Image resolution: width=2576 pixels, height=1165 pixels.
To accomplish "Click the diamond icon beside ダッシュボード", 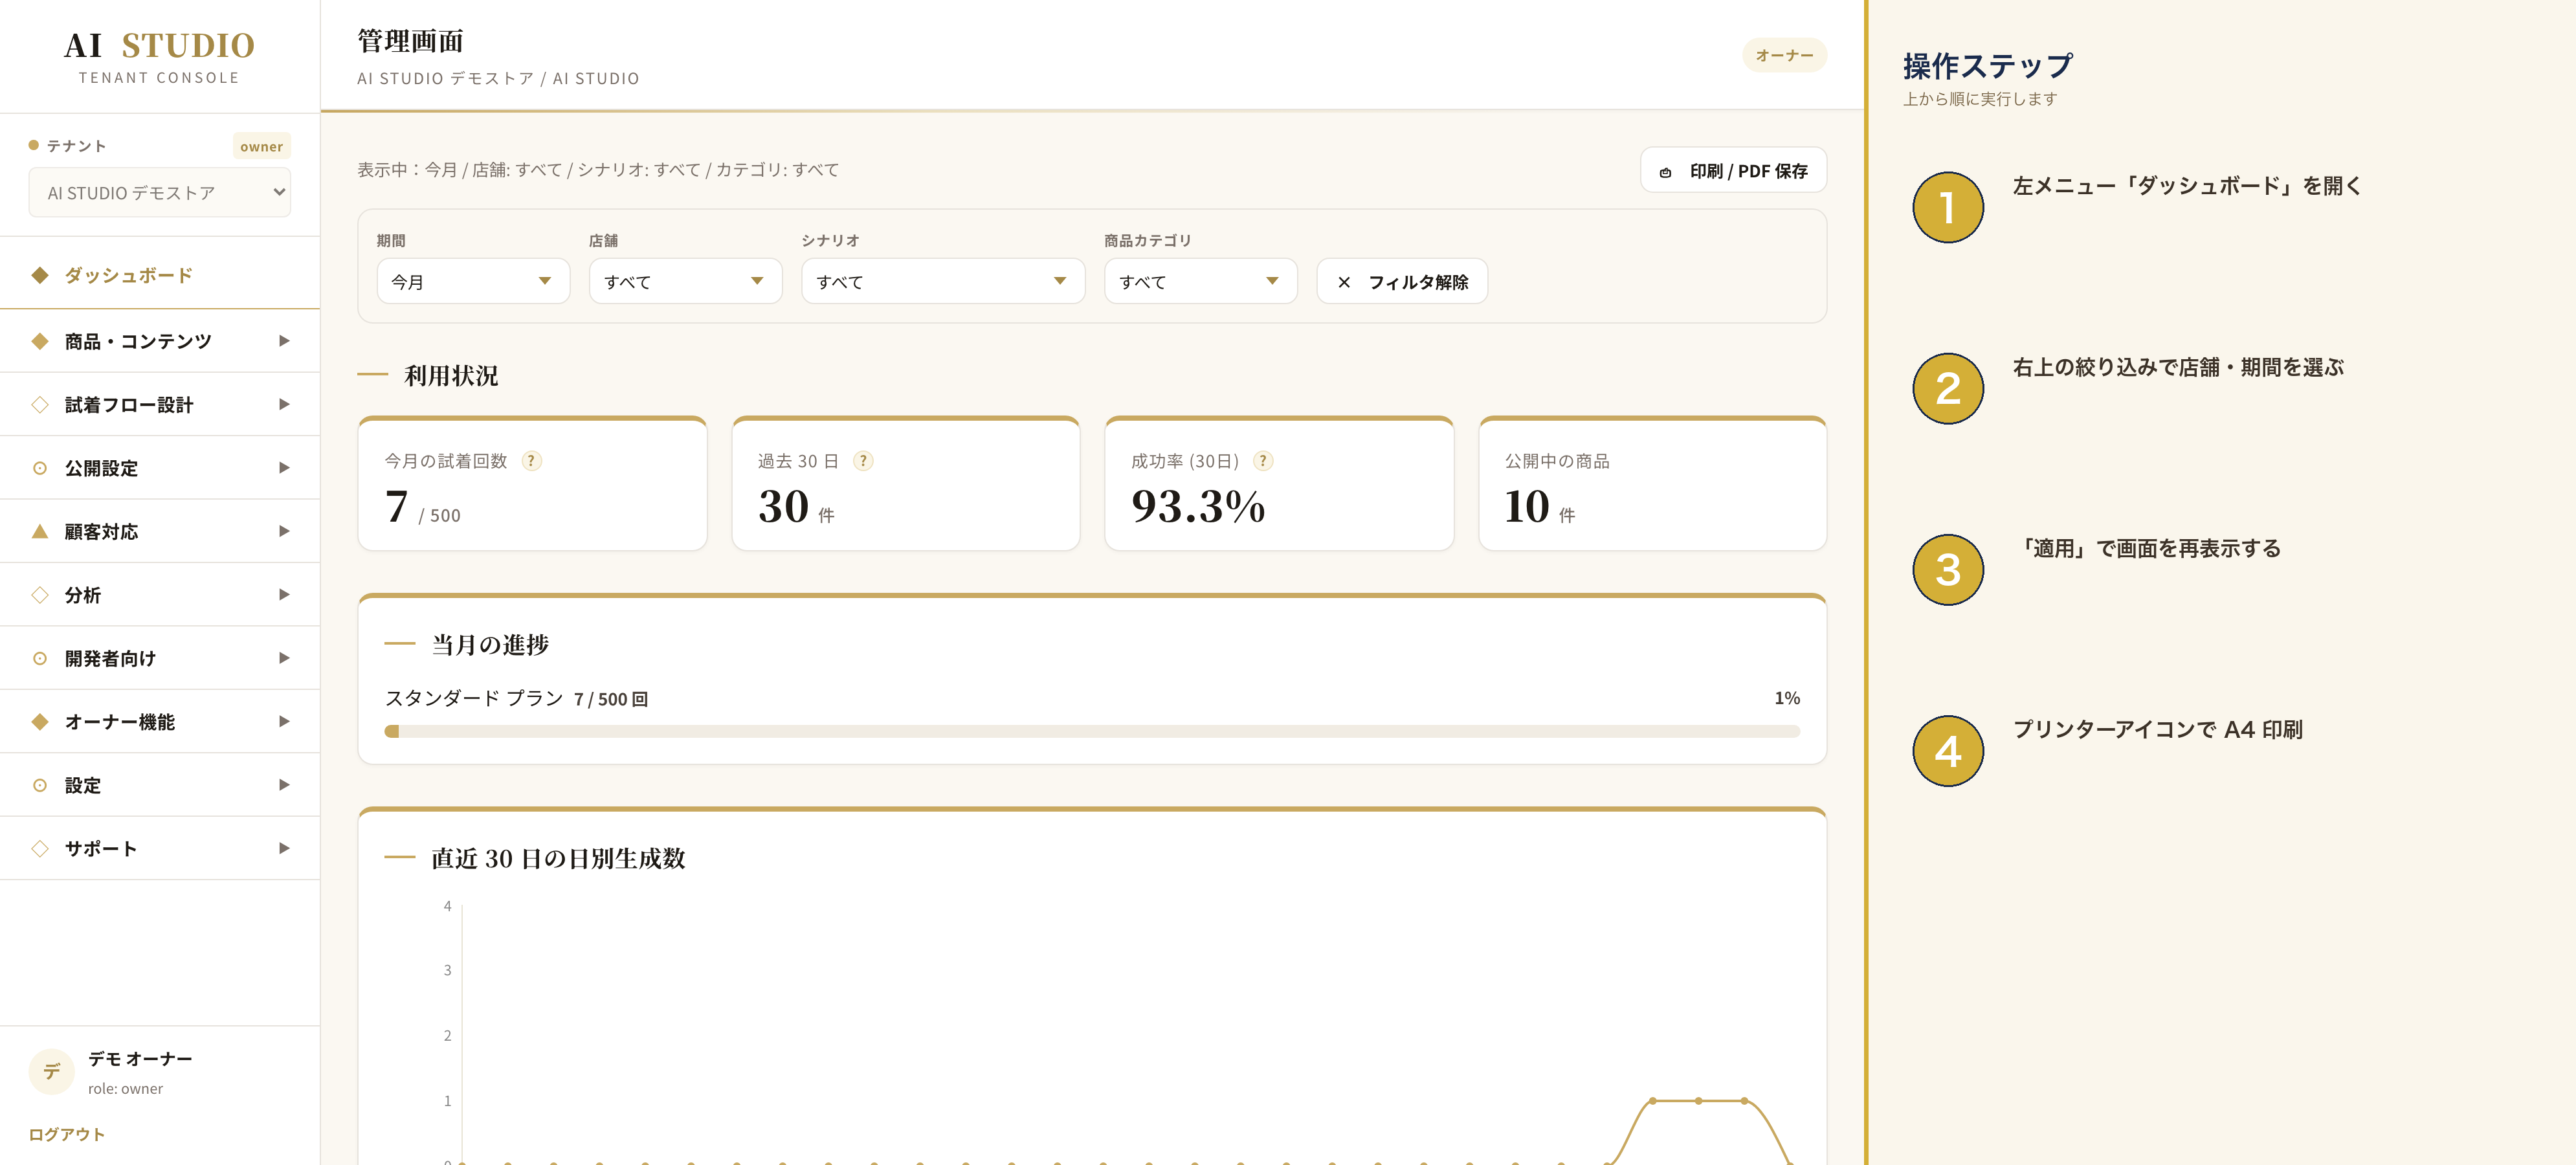I will click(40, 275).
